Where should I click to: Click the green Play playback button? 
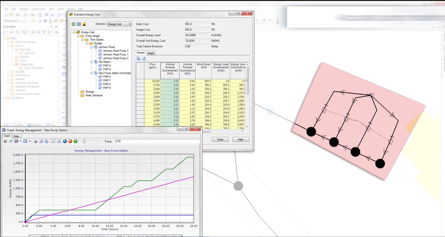pos(75,141)
